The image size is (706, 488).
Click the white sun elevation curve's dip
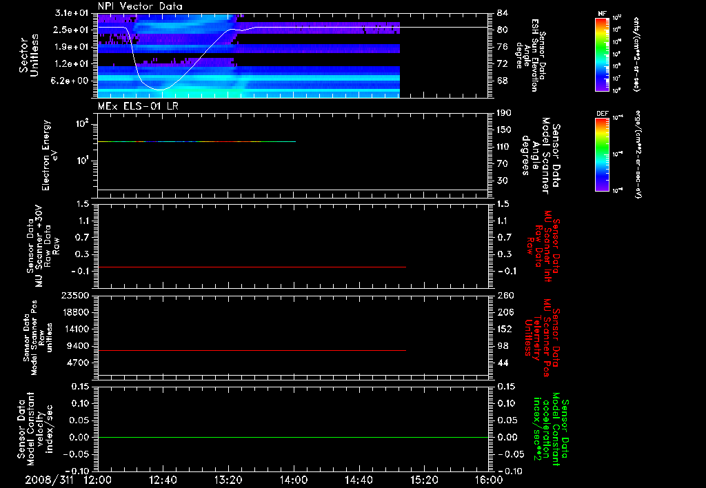[159, 90]
